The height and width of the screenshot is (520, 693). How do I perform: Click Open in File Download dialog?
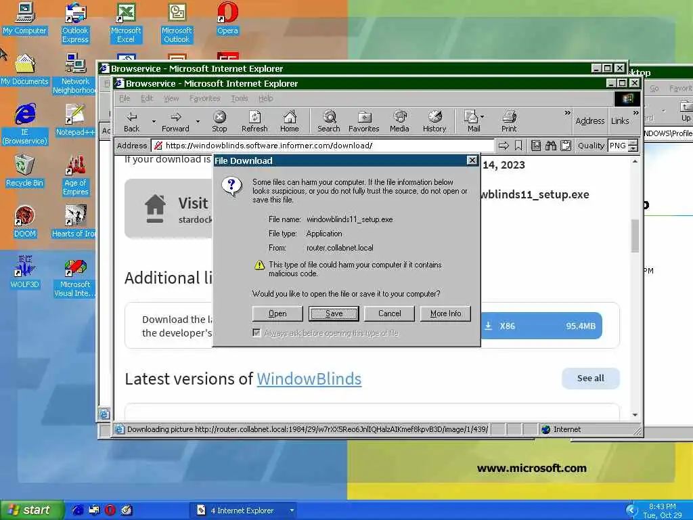277,313
